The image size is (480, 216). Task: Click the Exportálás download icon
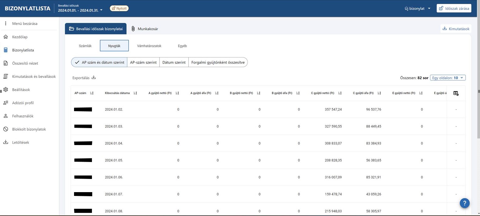coord(93,78)
